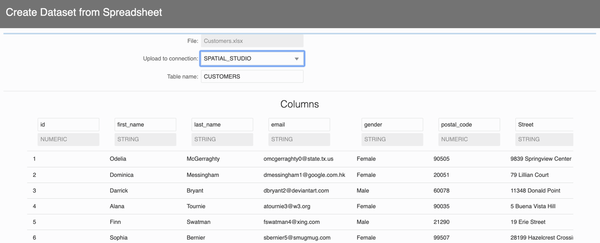
Task: Select the row for Odelia McGerraghty
Action: (x=118, y=159)
